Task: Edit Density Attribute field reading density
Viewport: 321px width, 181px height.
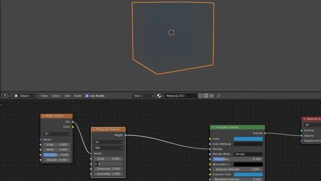Action: [248, 154]
